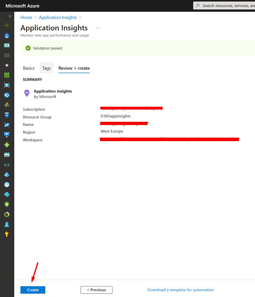Open App Services globe icon
Viewport: 255px width, 297px height.
7,95
